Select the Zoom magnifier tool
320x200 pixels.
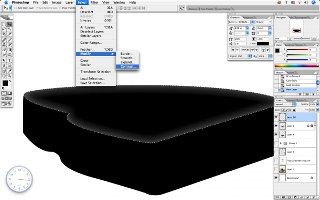click(x=10, y=76)
